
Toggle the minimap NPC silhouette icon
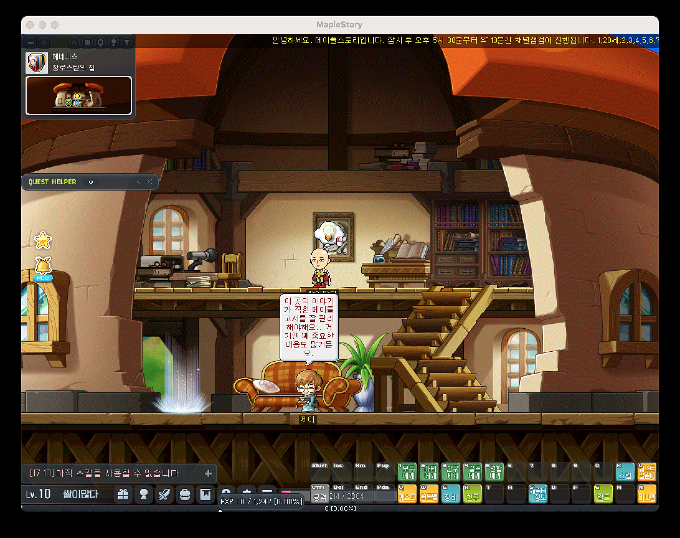click(x=114, y=43)
